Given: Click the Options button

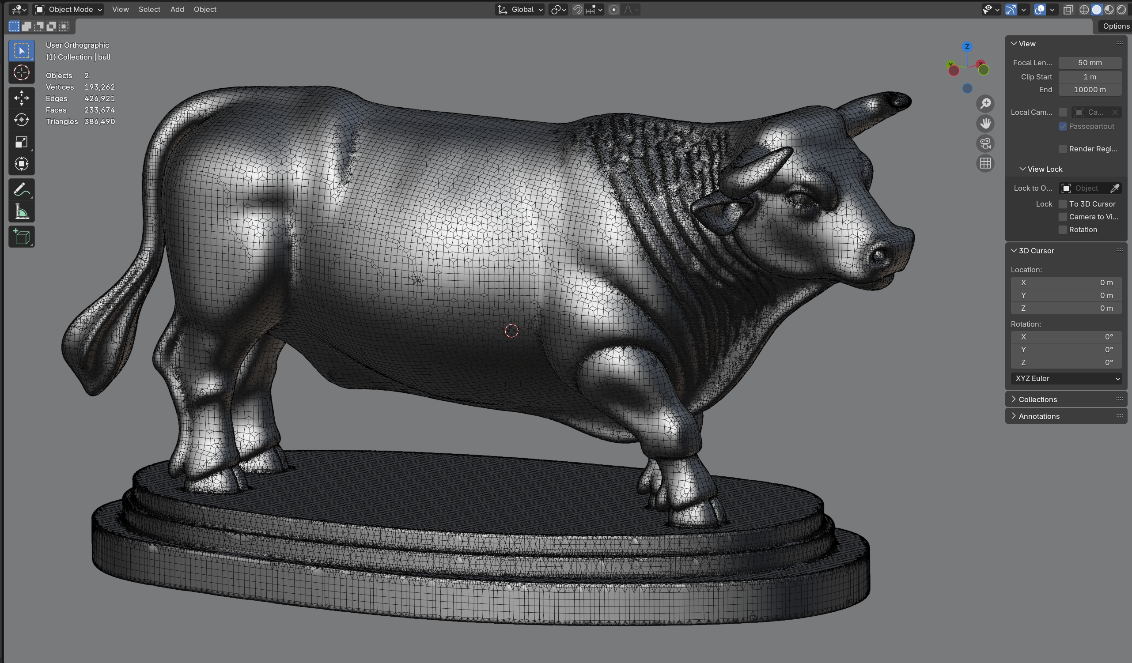Looking at the screenshot, I should pos(1115,26).
